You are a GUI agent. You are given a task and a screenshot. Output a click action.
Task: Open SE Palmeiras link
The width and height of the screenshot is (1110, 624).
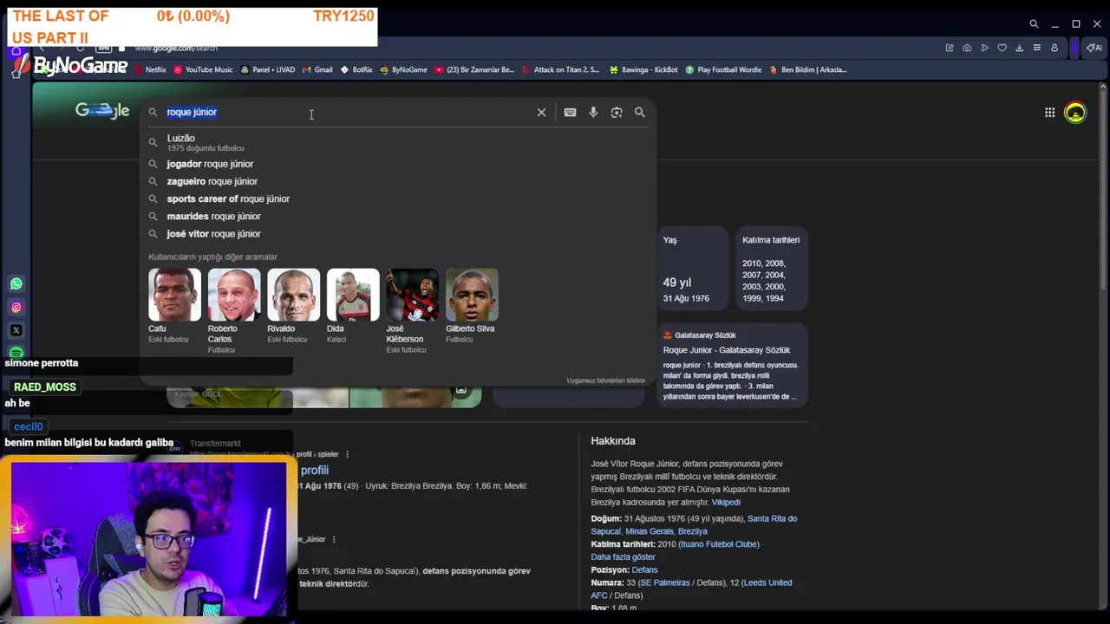point(664,583)
